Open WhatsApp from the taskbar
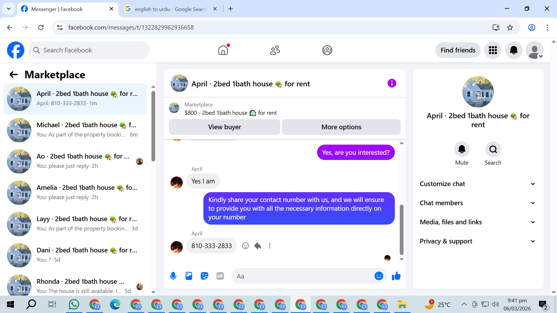 [74, 305]
